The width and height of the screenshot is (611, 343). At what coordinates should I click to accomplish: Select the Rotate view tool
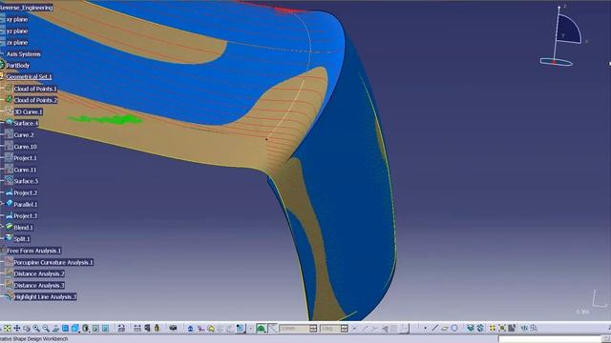pyautogui.click(x=27, y=328)
